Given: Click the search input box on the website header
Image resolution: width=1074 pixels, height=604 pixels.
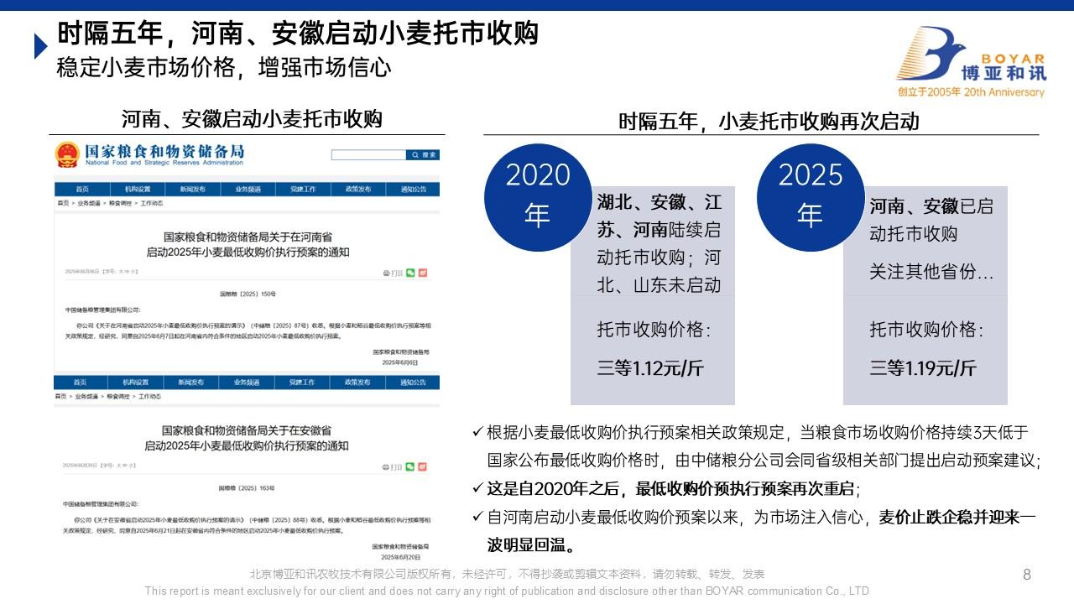Looking at the screenshot, I should tap(368, 155).
